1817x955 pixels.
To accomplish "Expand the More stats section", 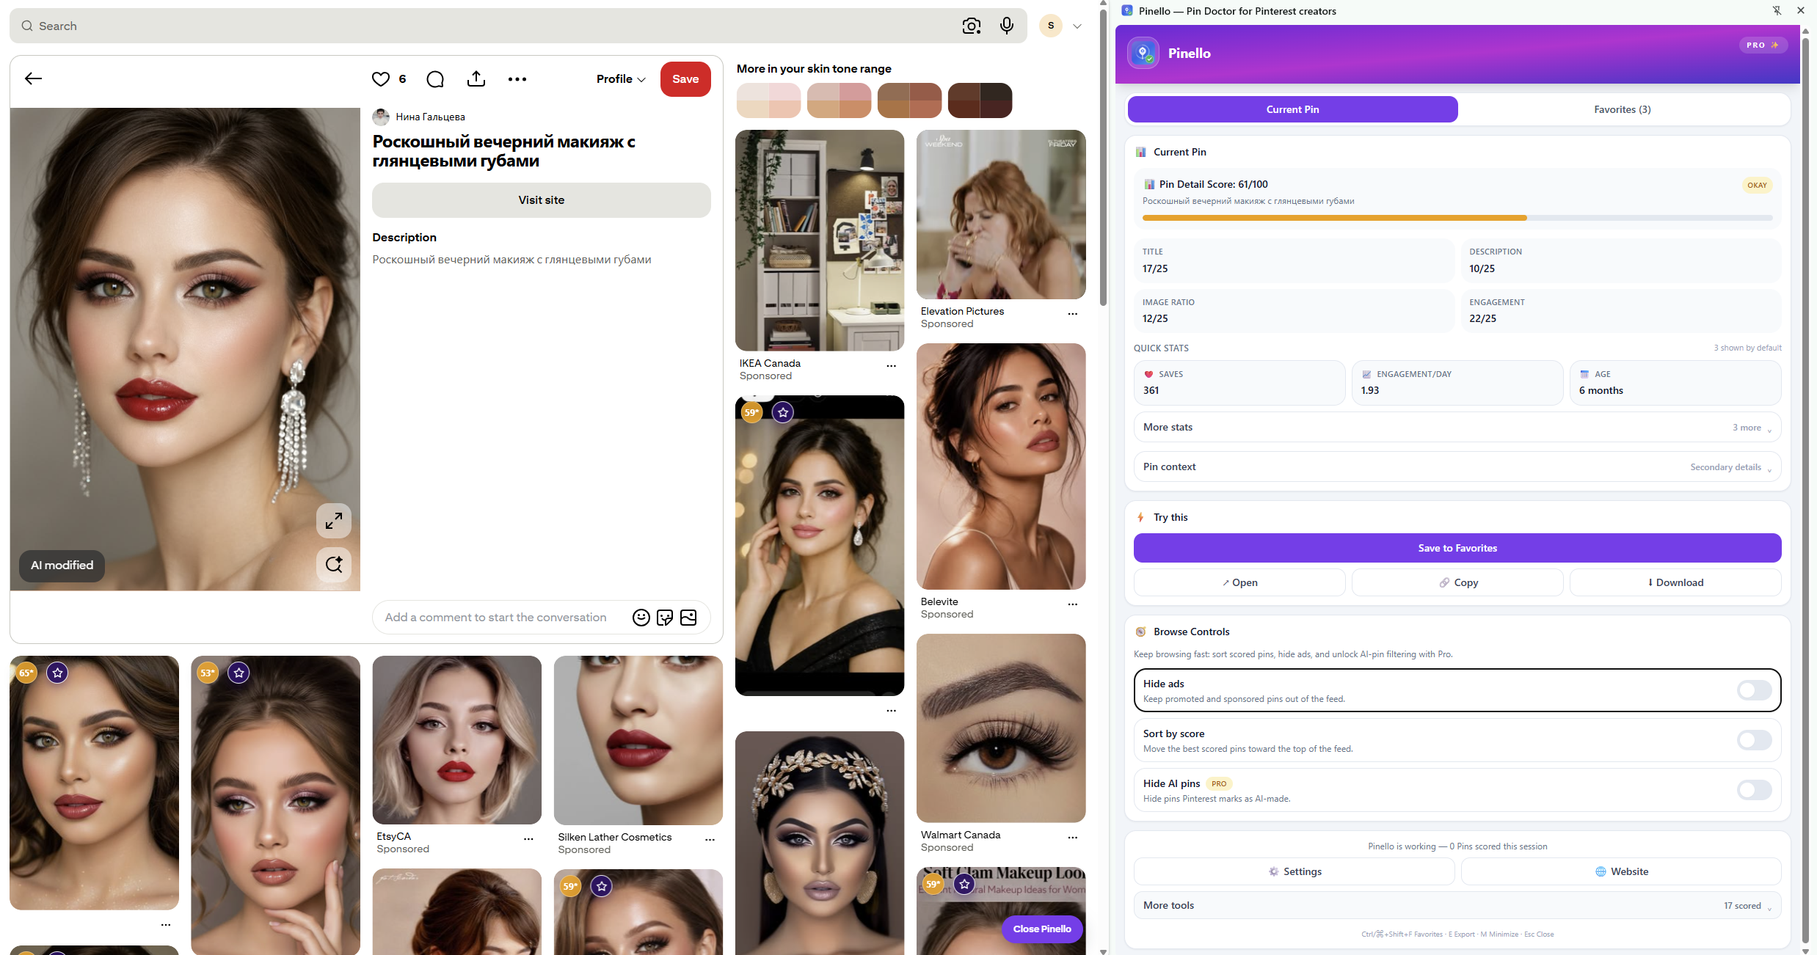I will [1457, 427].
